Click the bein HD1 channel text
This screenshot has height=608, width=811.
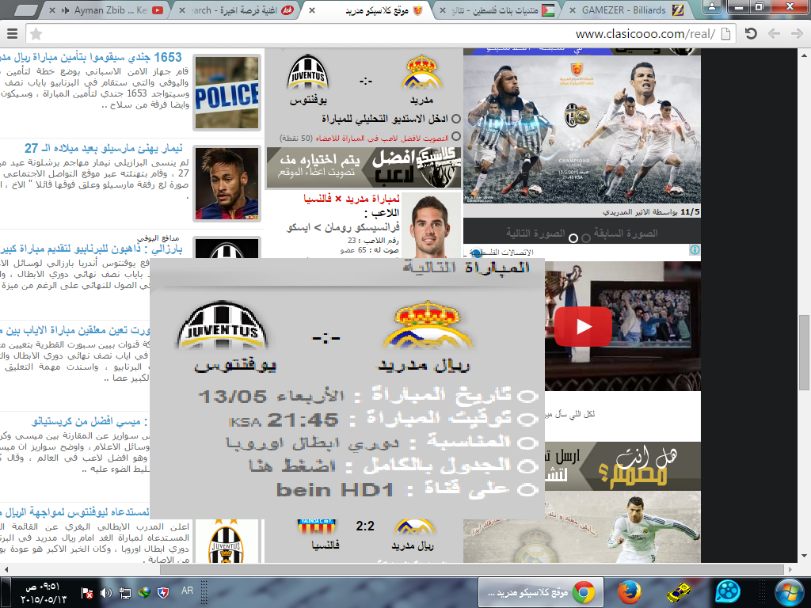coord(335,489)
